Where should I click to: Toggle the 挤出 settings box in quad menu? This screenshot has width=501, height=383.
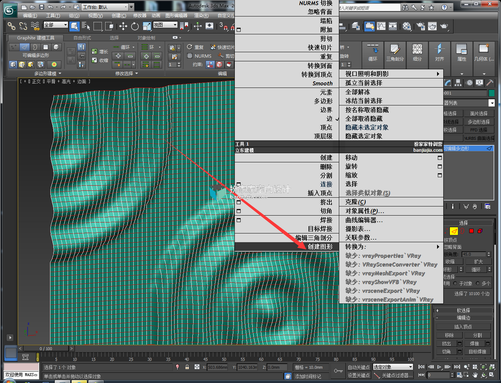coord(239,203)
